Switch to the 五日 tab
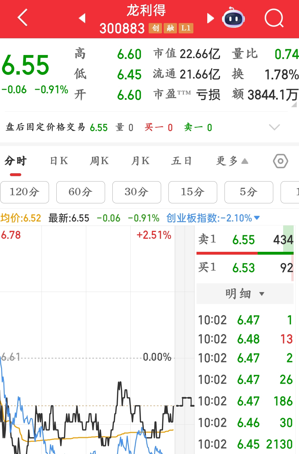 [x=181, y=161]
